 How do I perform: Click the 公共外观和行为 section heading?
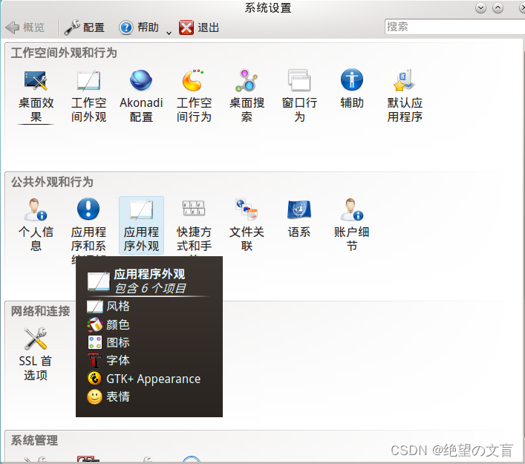point(52,182)
